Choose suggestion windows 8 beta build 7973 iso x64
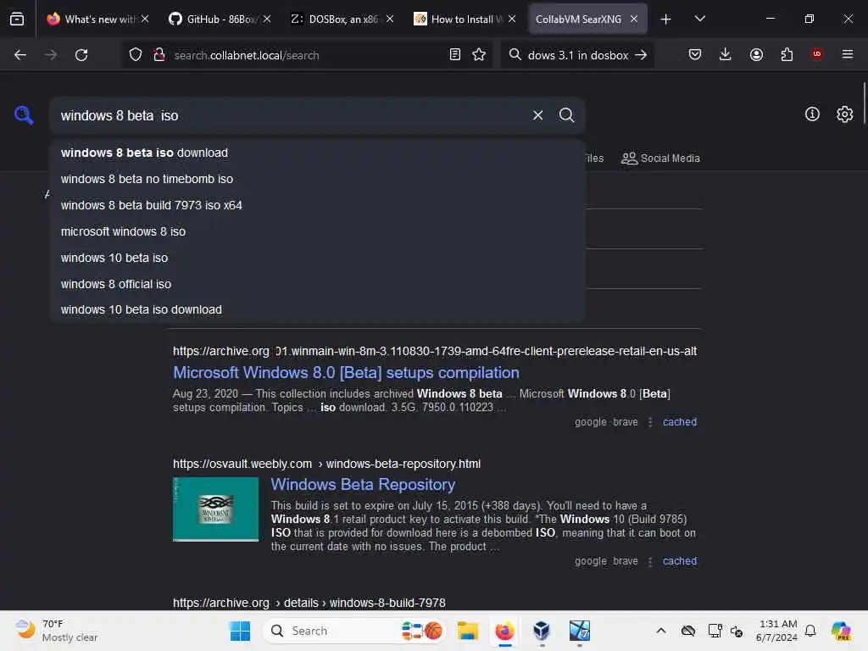The height and width of the screenshot is (651, 868). click(x=317, y=205)
